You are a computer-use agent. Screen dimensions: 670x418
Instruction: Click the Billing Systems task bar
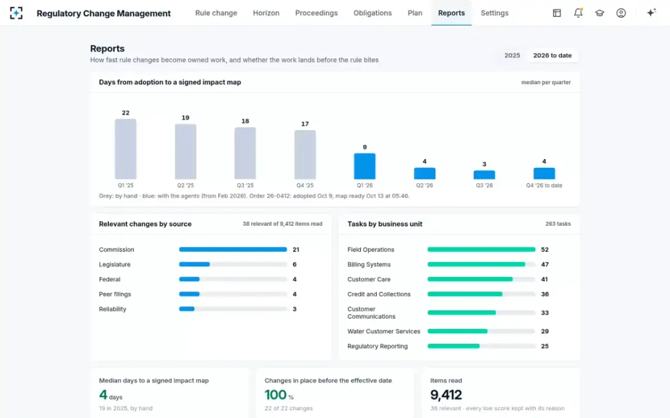481,265
